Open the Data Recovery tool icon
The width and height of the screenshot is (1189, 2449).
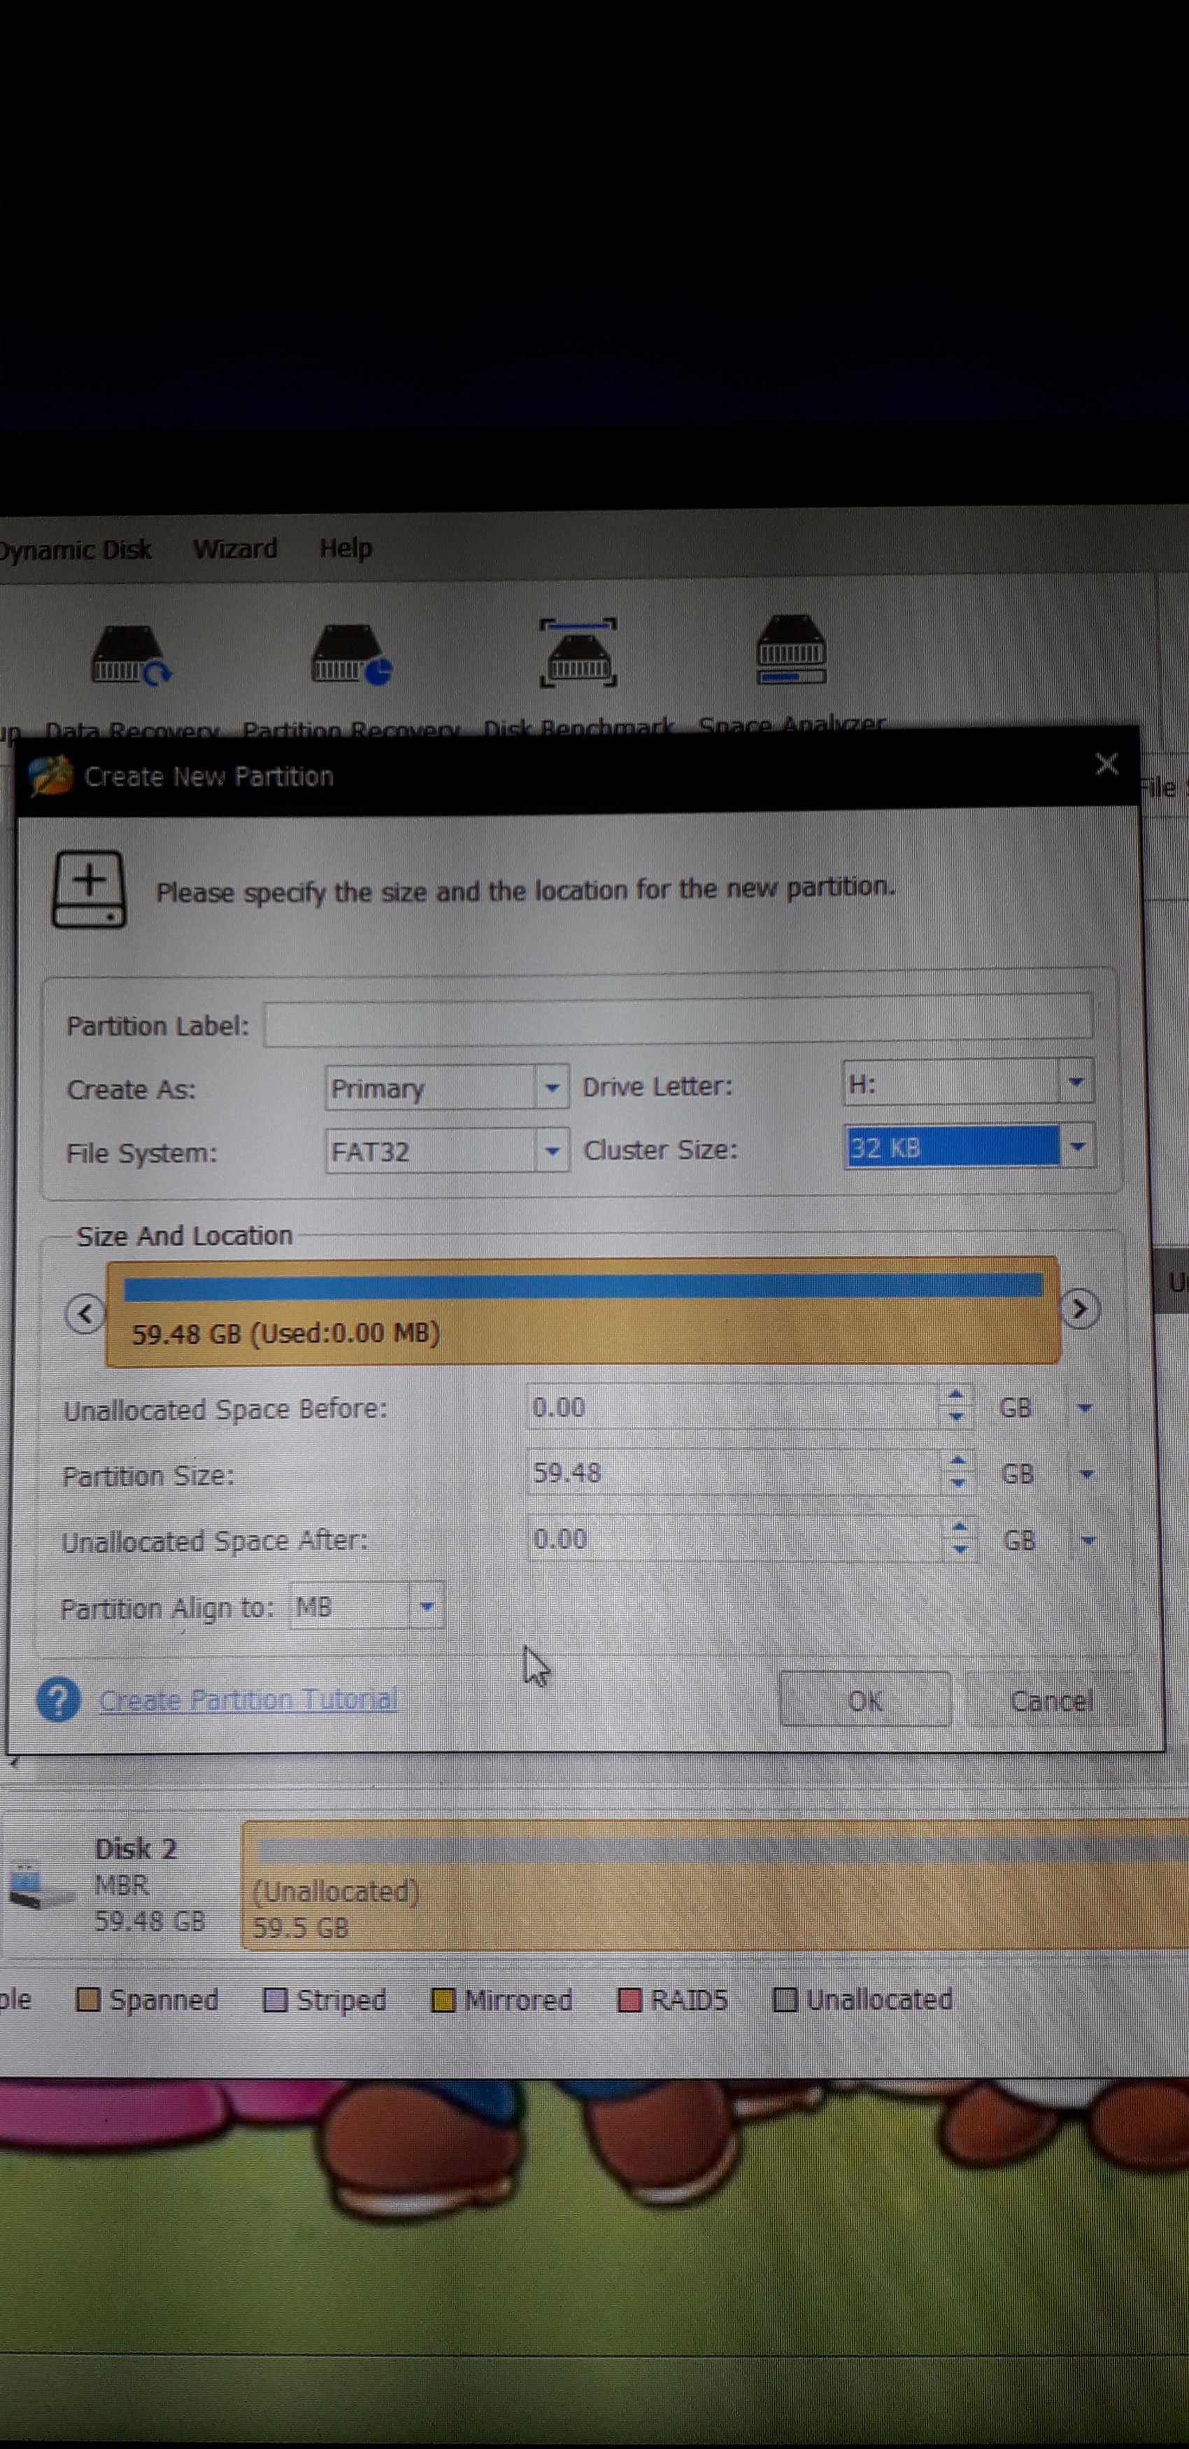coord(130,655)
